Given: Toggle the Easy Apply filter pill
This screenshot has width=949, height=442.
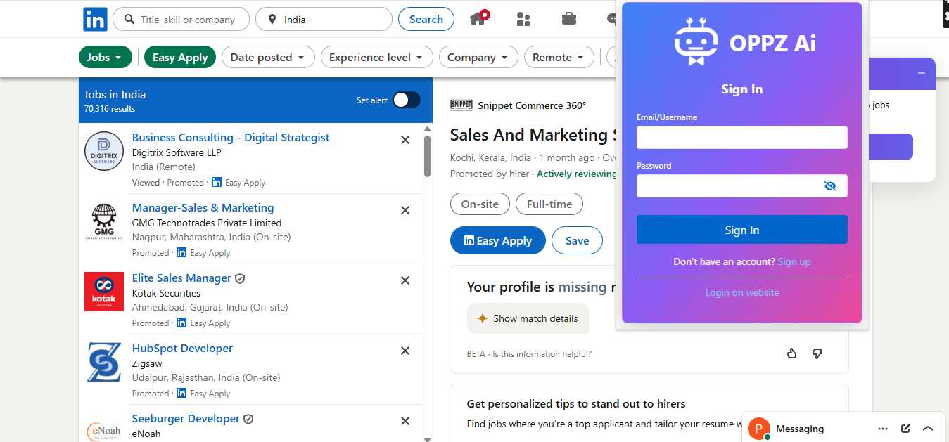Looking at the screenshot, I should 180,58.
